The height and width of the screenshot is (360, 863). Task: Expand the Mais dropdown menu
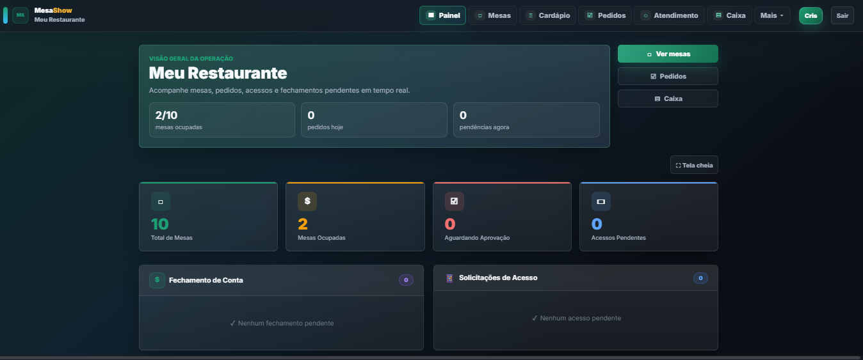(772, 15)
